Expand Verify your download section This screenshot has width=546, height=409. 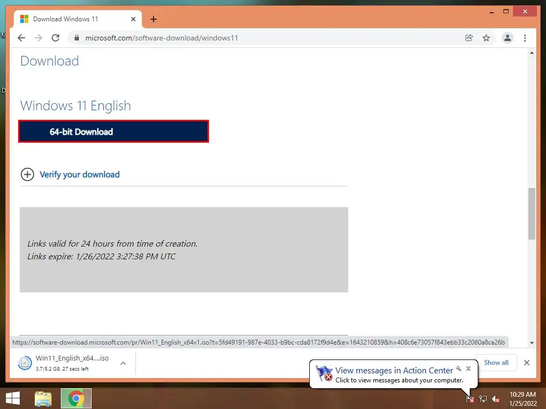pyautogui.click(x=27, y=174)
